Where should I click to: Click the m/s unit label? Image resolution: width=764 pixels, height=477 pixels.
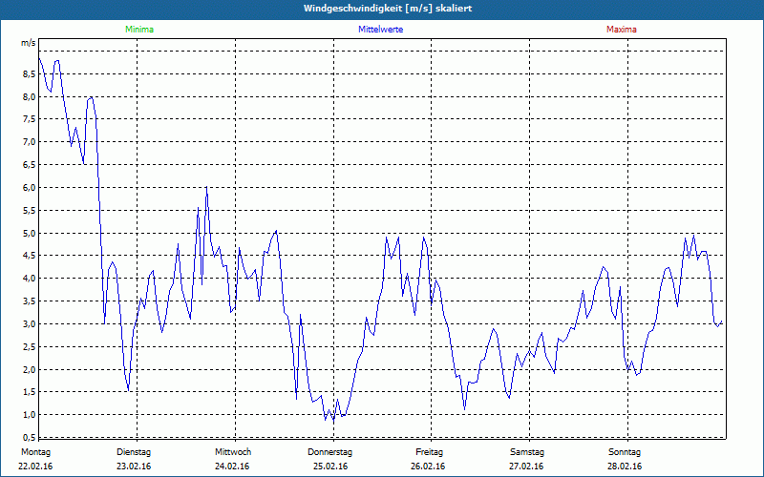point(29,43)
